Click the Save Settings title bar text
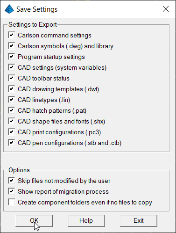The image size is (176, 233). [37, 9]
